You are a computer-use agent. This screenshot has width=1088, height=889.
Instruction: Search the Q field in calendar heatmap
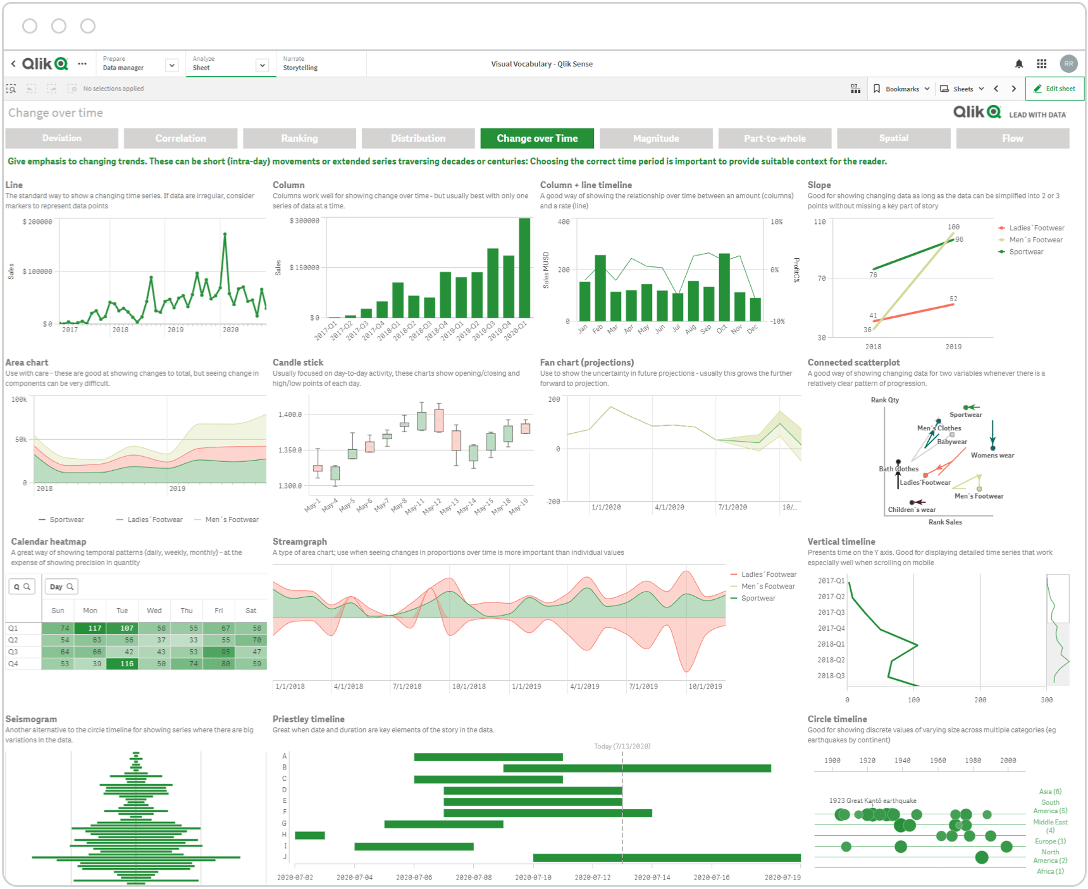click(22, 587)
